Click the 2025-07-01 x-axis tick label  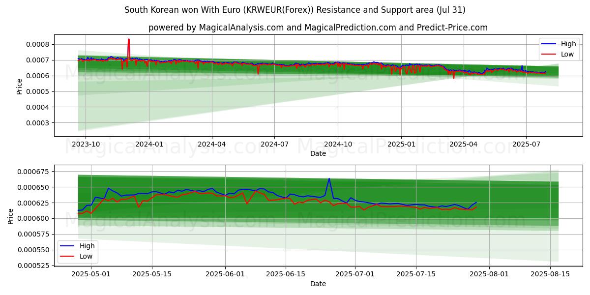[355, 274]
